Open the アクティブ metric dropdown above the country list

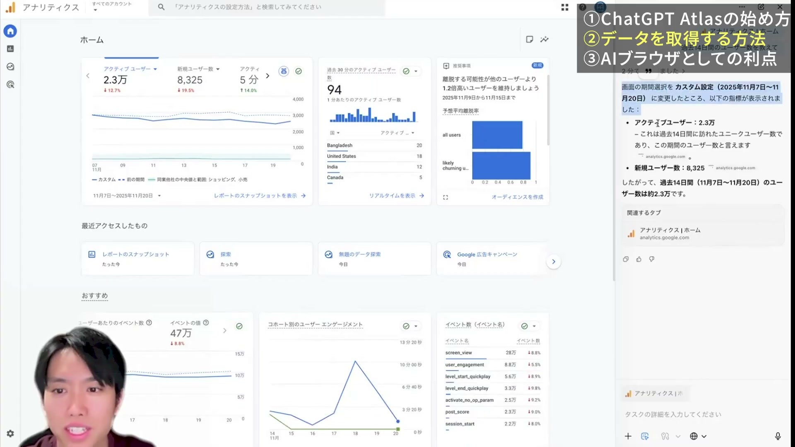point(397,133)
